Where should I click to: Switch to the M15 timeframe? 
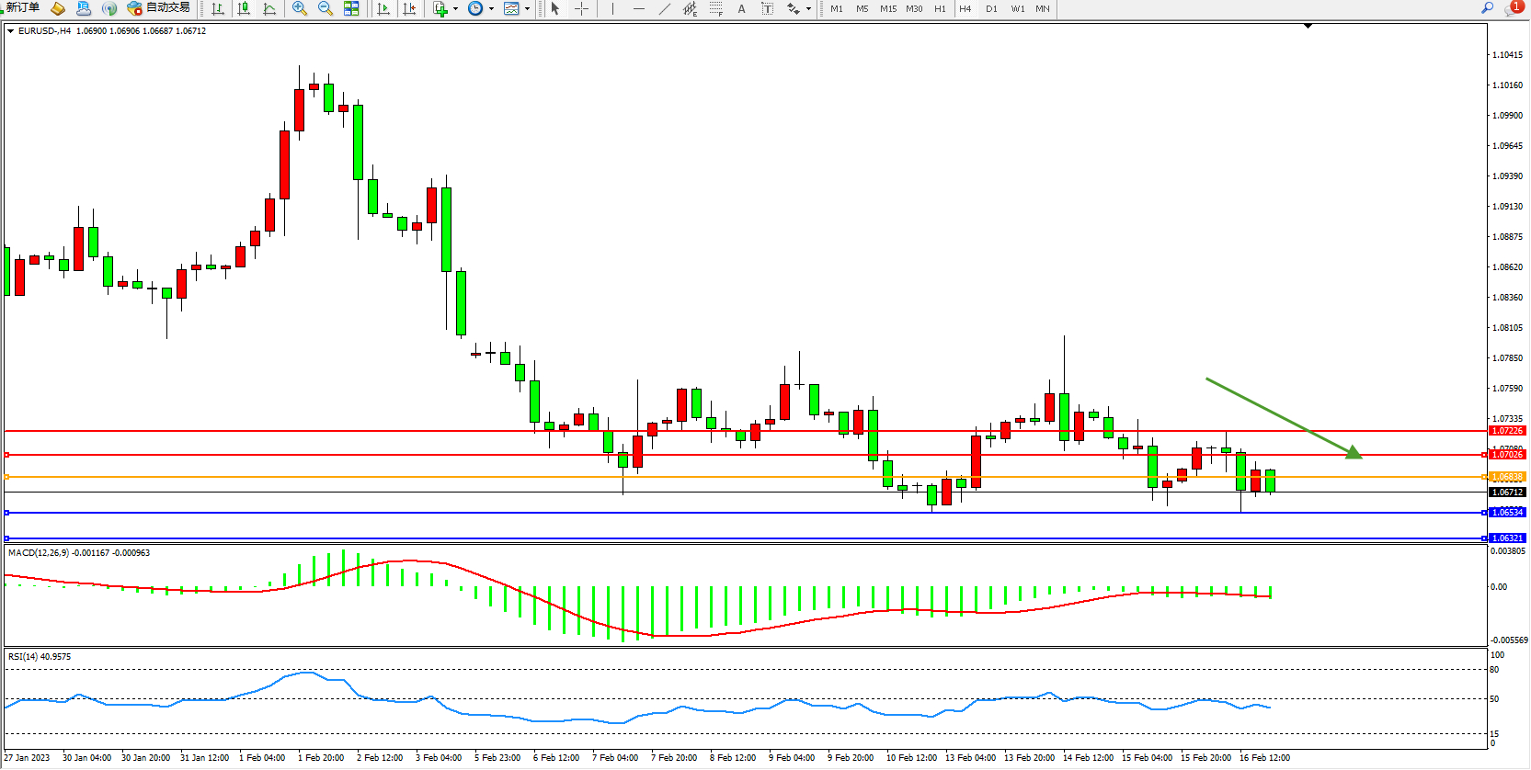point(887,8)
